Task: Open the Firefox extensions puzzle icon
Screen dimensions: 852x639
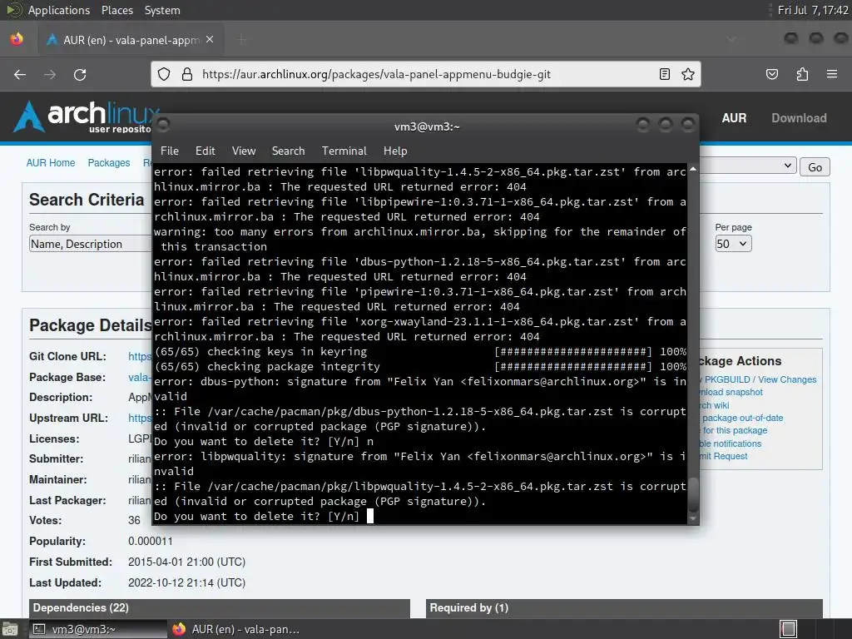Action: click(802, 74)
